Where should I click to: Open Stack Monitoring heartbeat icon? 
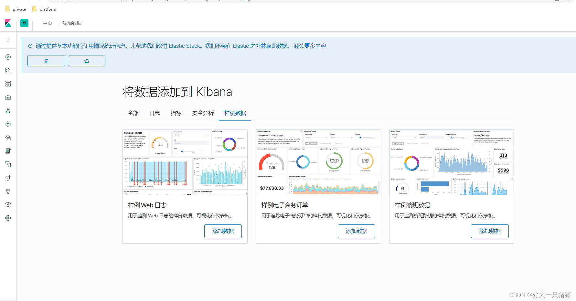pyautogui.click(x=8, y=204)
